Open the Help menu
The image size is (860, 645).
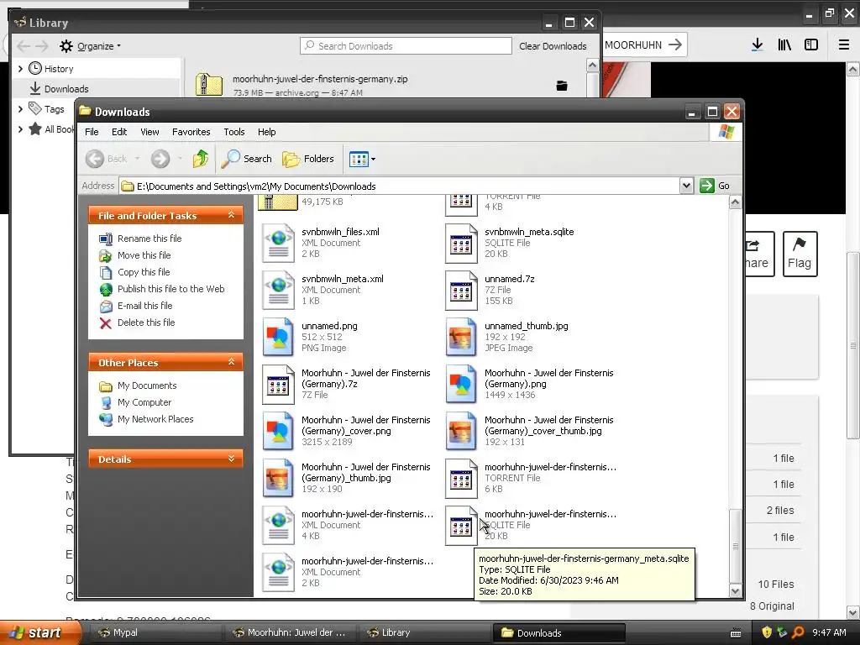click(x=266, y=132)
